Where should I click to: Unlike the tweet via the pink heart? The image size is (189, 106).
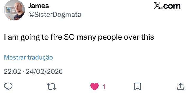[x=94, y=86]
